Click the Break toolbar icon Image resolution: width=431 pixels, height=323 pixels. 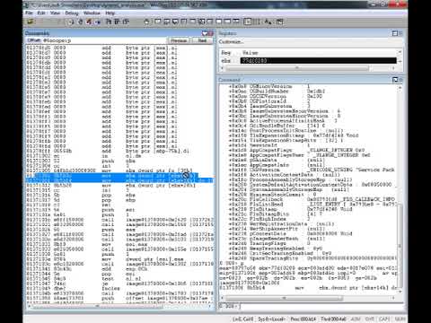98,22
